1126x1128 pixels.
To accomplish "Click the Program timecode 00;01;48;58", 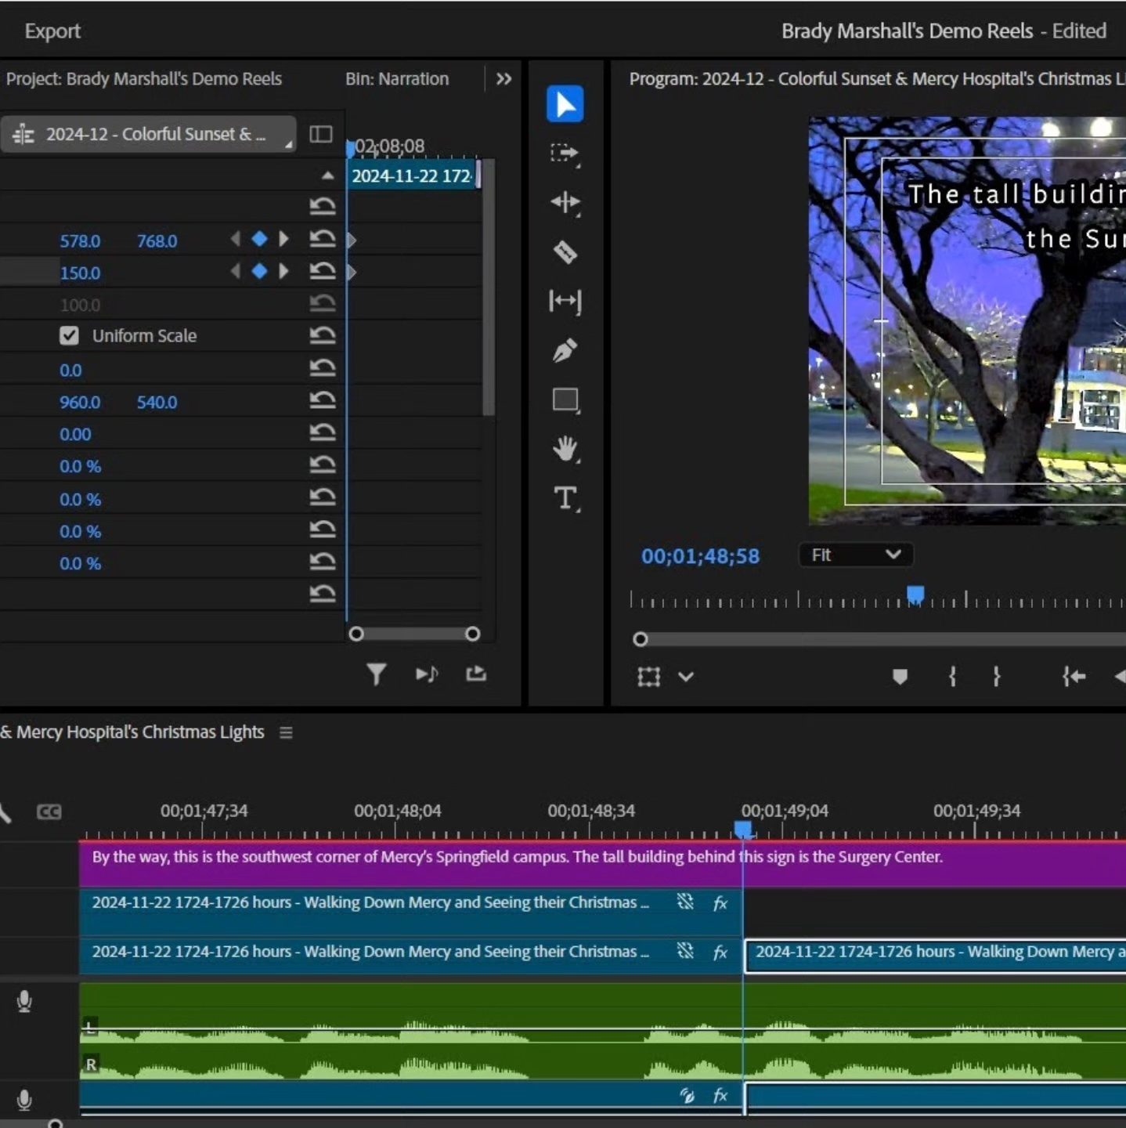I will click(700, 556).
